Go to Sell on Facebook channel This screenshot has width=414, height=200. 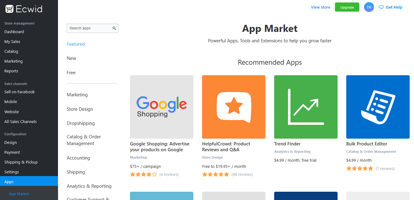click(x=20, y=92)
